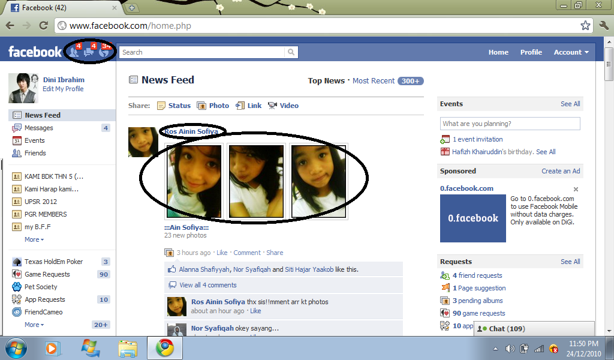View all 4 comments
Image resolution: width=614 pixels, height=360 pixels.
click(208, 285)
